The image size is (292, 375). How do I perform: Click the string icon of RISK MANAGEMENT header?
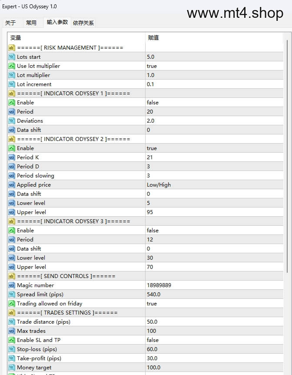(11, 48)
